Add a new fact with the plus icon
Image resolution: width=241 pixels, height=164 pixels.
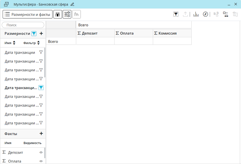coord(41,134)
